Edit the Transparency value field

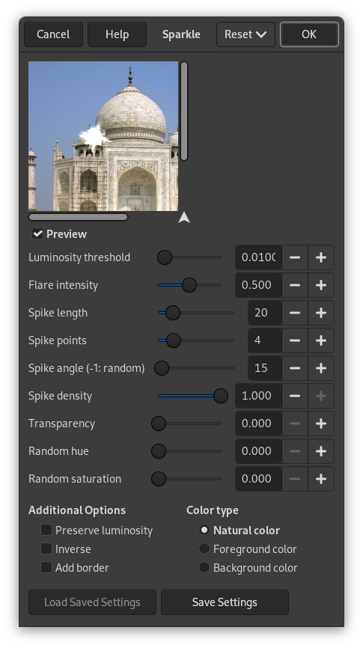pyautogui.click(x=258, y=424)
